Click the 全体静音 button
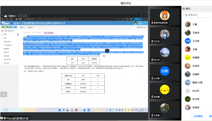This screenshot has width=212, height=121. (198, 116)
